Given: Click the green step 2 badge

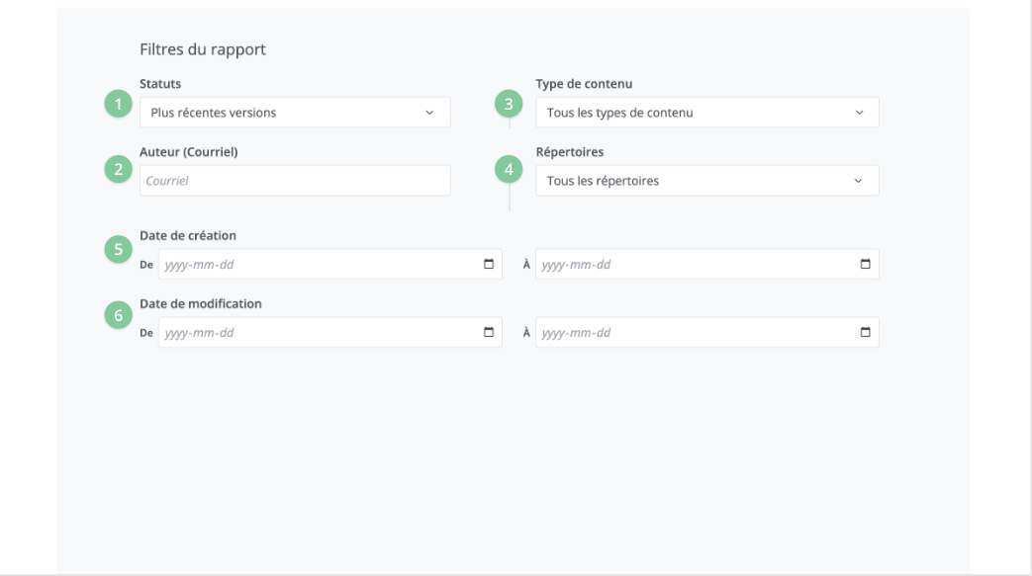Looking at the screenshot, I should [x=119, y=170].
